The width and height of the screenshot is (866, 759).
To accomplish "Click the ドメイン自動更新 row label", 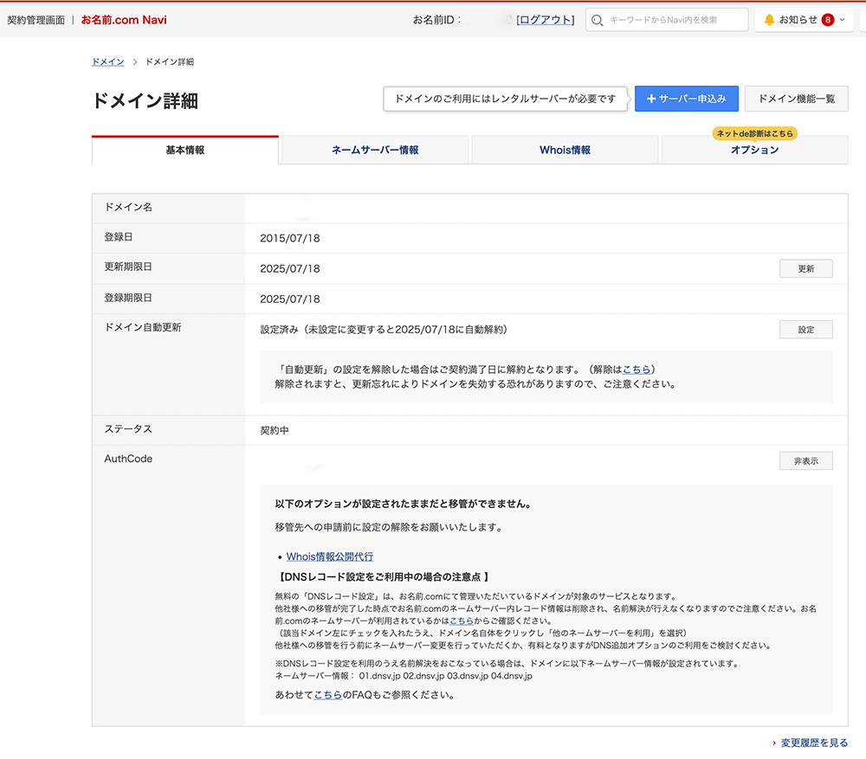I will click(x=143, y=327).
